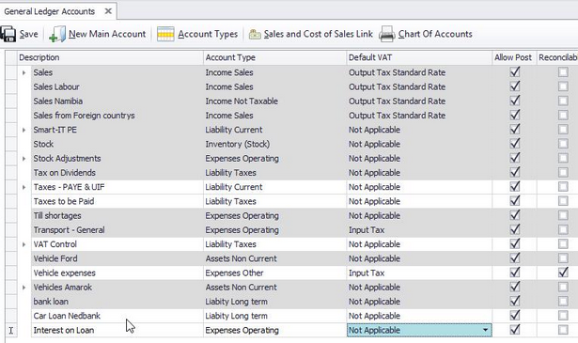Expand the Sales account row
The image size is (578, 343).
click(x=23, y=72)
